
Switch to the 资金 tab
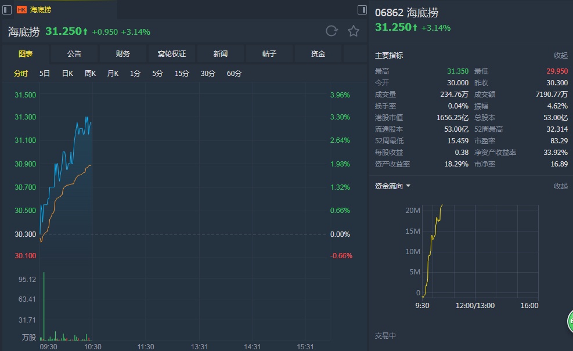[318, 54]
